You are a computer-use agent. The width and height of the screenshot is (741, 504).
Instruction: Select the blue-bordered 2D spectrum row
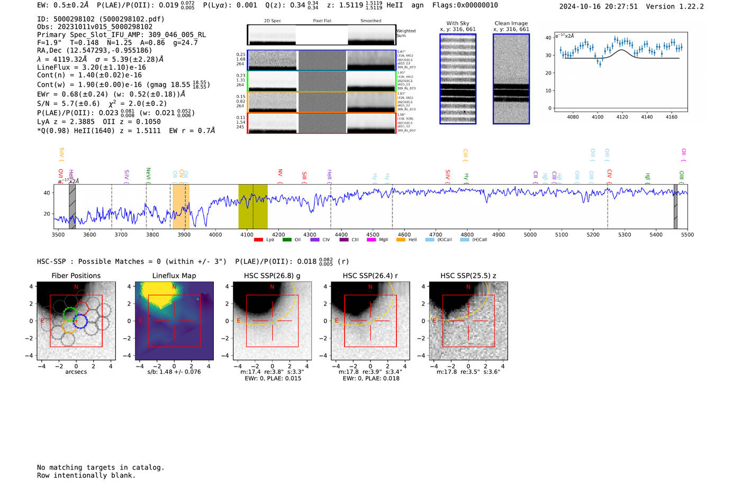point(321,60)
